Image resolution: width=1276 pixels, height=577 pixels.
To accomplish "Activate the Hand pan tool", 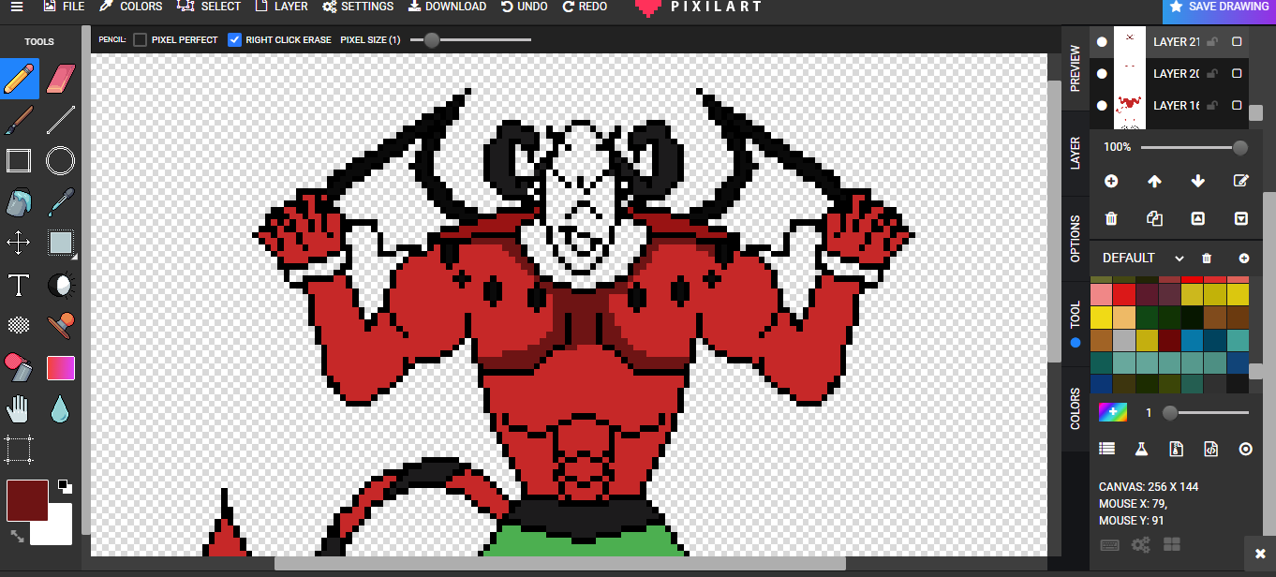I will pos(19,408).
